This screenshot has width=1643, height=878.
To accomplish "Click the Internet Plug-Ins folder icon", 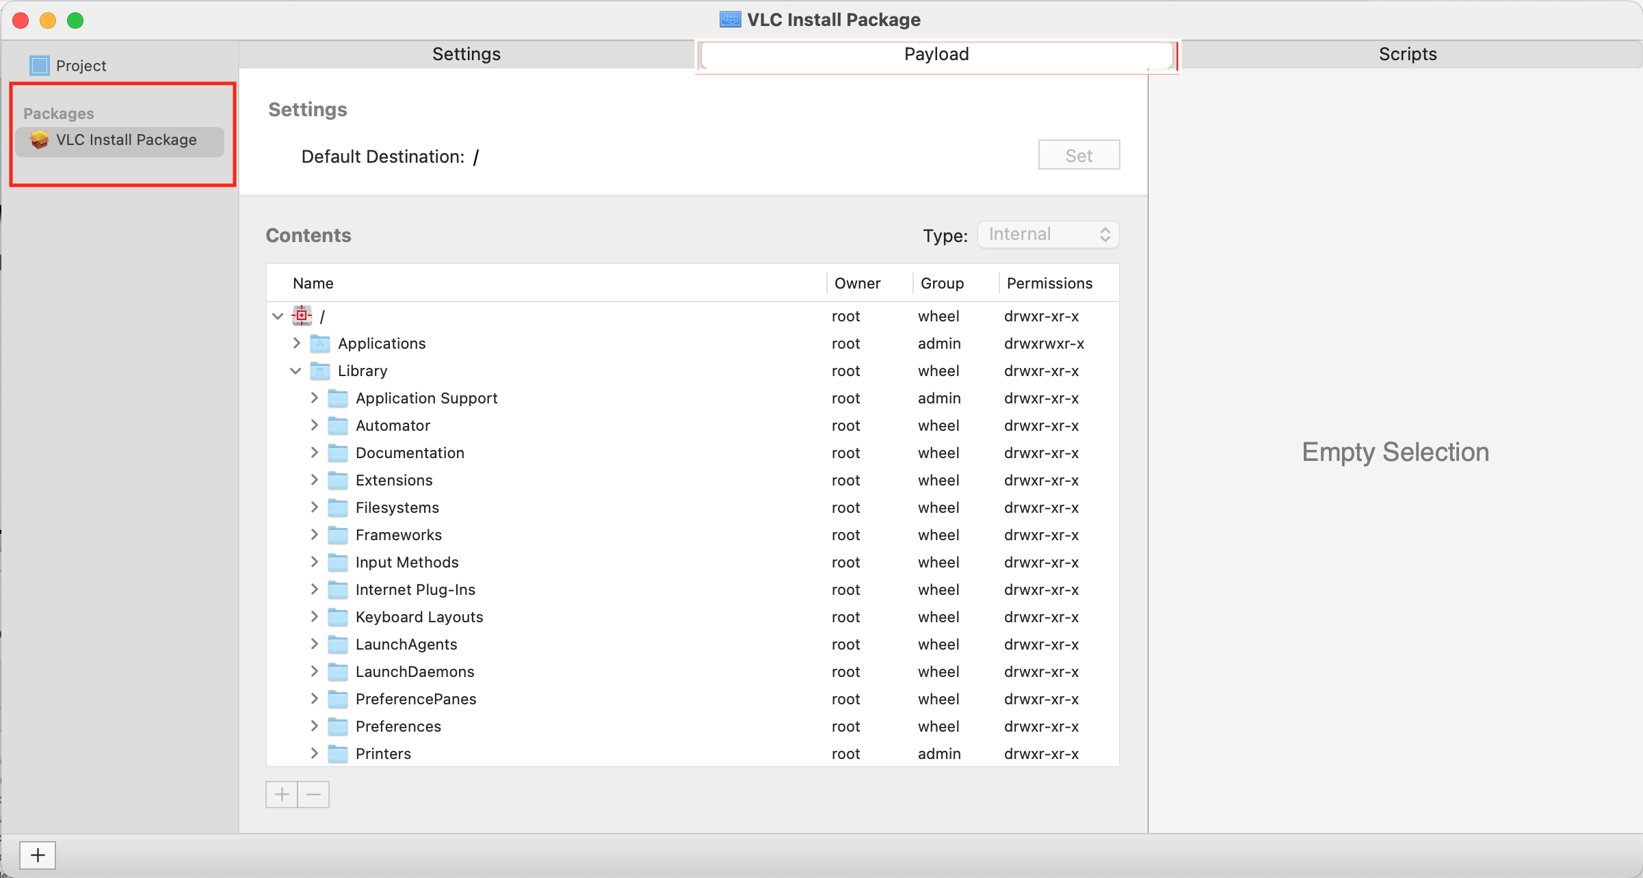I will (338, 589).
